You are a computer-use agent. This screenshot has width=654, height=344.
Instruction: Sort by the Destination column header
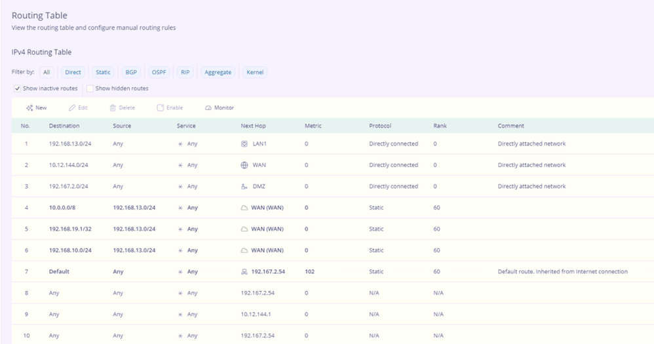pos(64,126)
